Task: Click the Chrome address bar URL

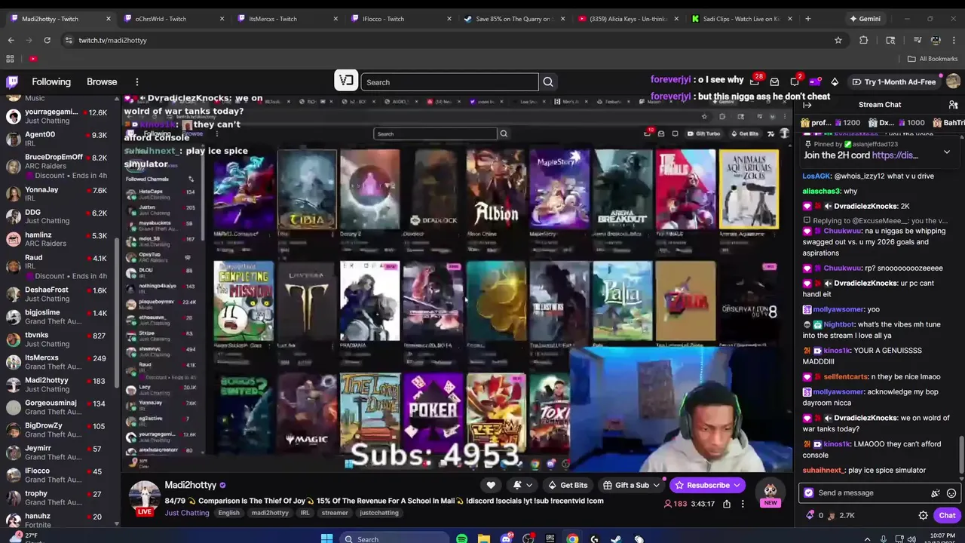Action: coord(113,40)
